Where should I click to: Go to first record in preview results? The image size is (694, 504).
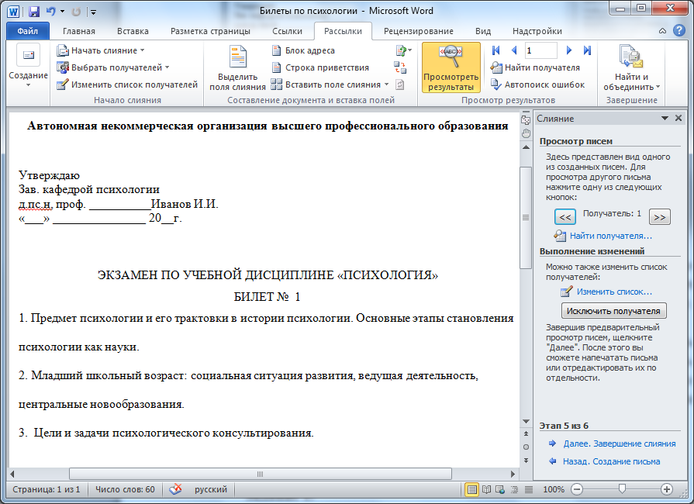click(495, 50)
